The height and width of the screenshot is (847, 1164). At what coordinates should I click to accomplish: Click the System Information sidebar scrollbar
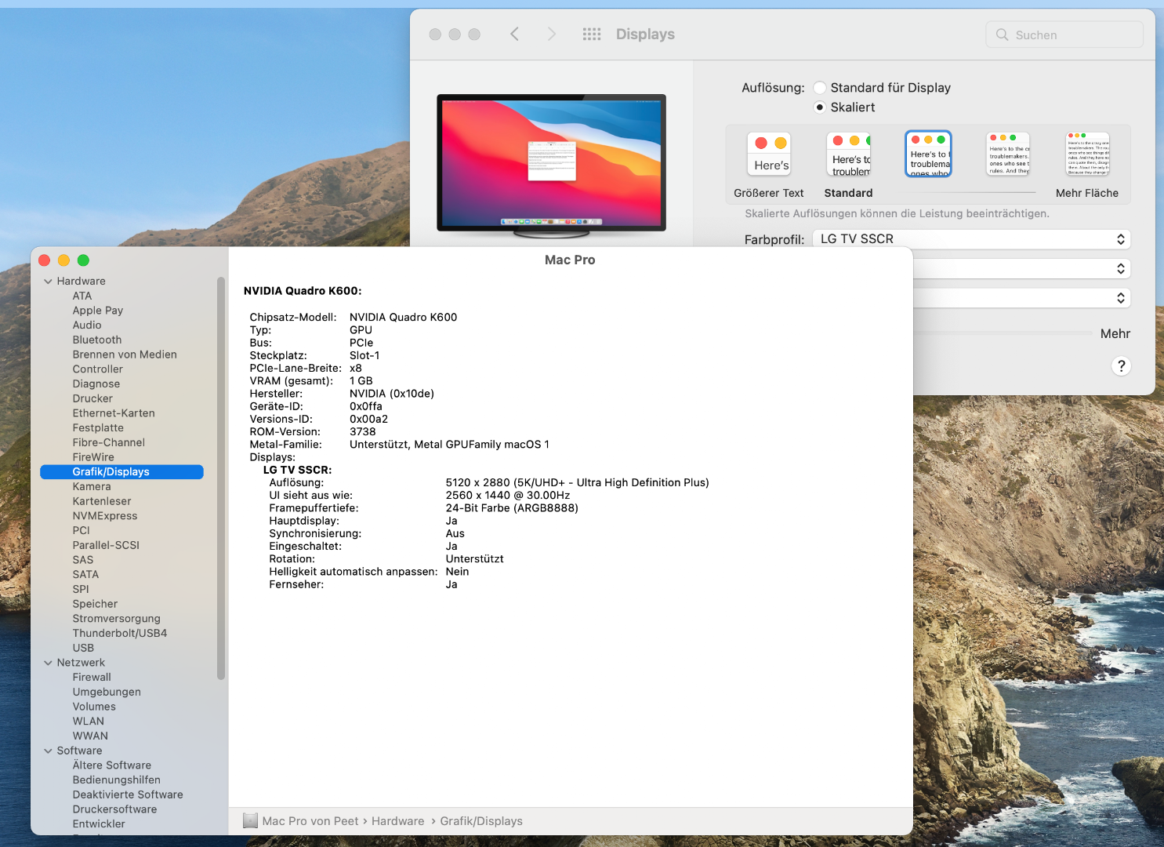tap(221, 478)
